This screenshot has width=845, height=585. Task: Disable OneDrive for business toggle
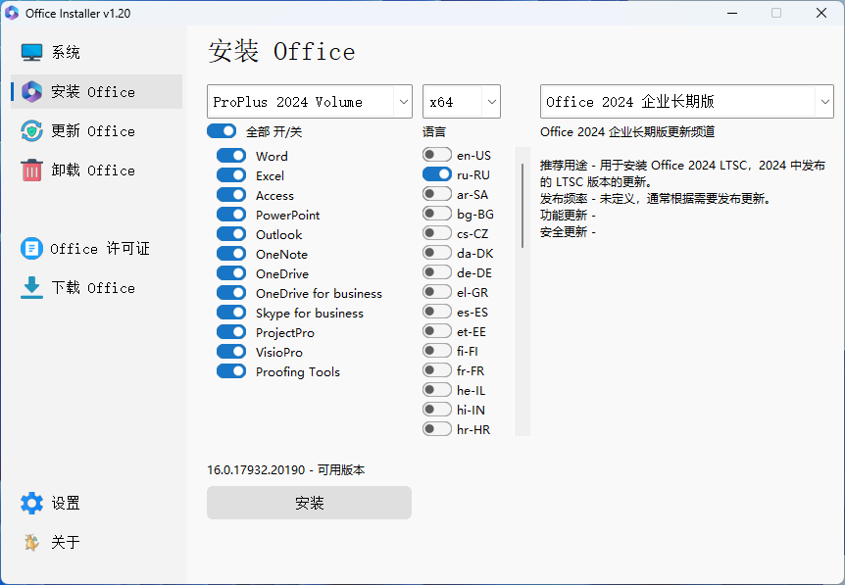pos(231,292)
